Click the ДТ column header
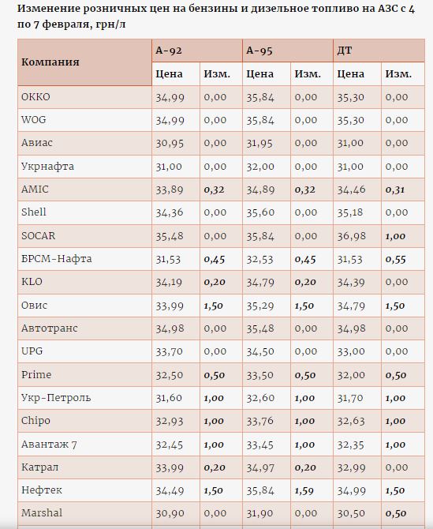The height and width of the screenshot is (529, 433). tap(345, 51)
